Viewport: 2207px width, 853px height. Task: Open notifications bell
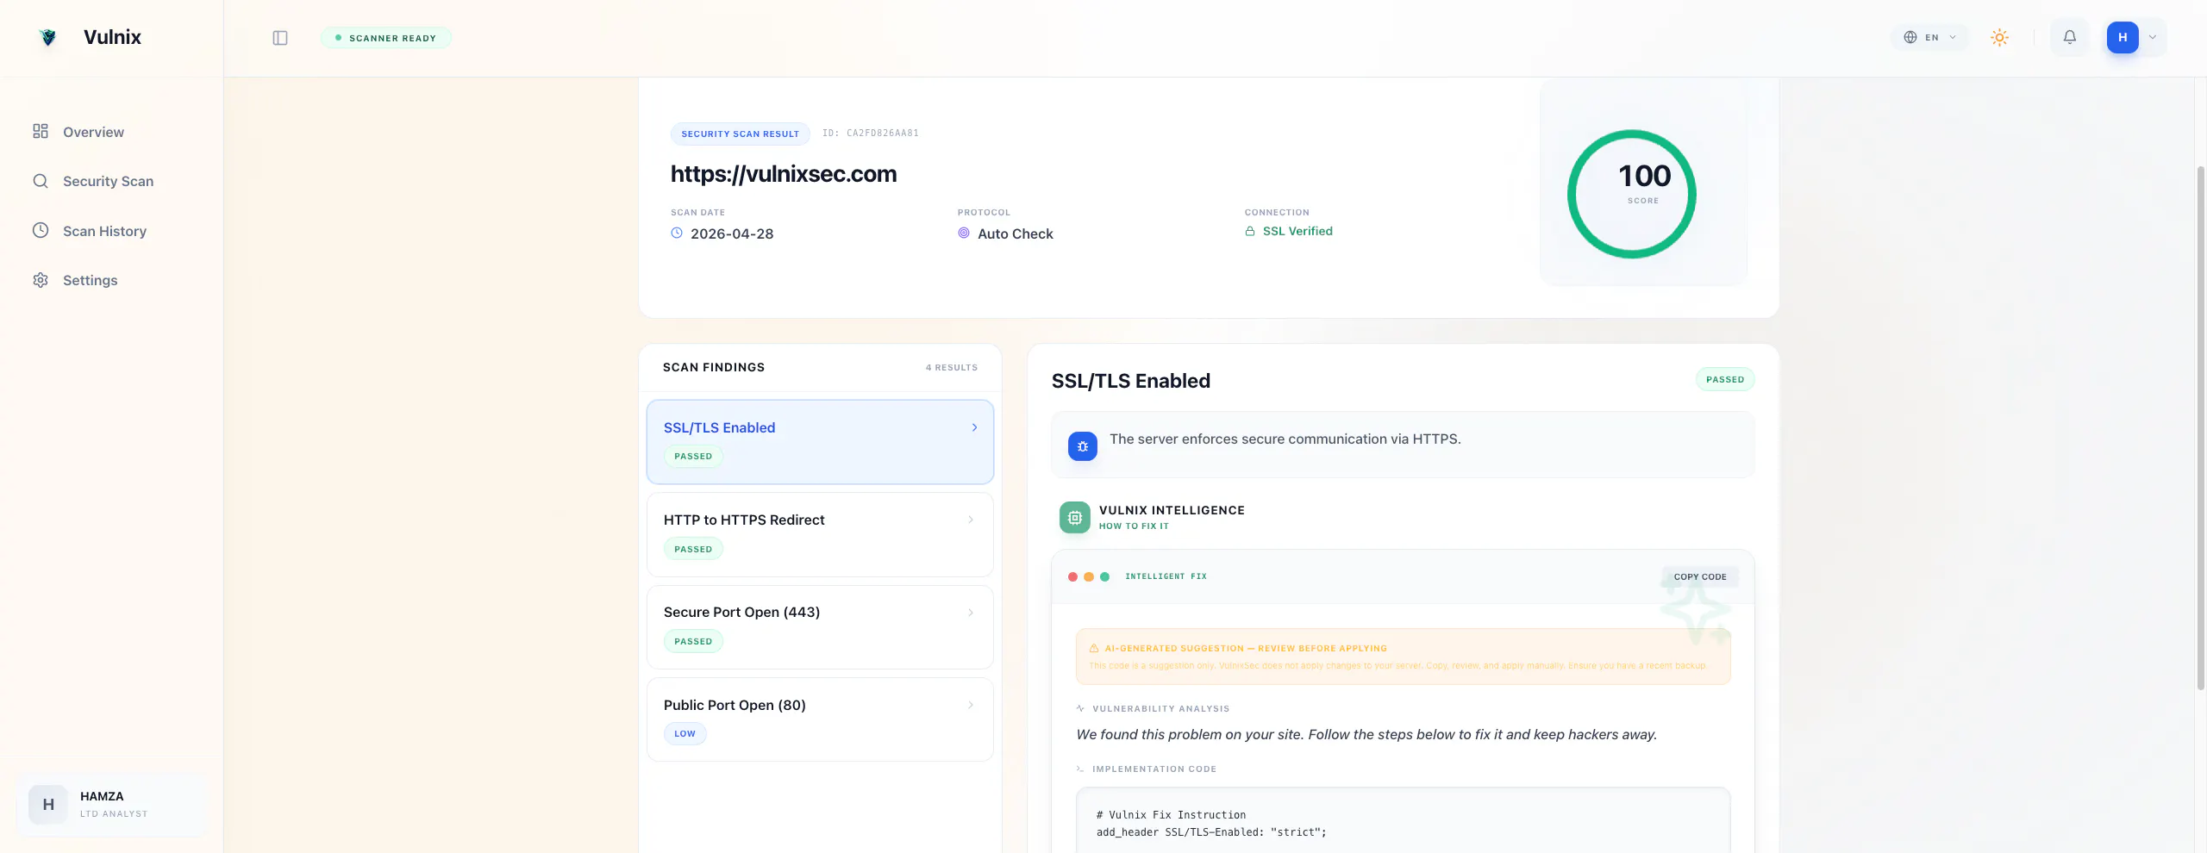[2070, 37]
